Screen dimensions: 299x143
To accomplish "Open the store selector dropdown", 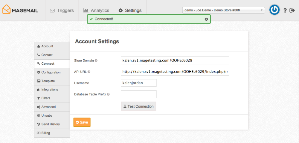I will [x=223, y=10].
